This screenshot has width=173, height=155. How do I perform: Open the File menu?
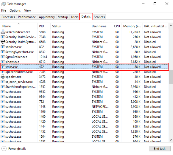[x=4, y=10]
